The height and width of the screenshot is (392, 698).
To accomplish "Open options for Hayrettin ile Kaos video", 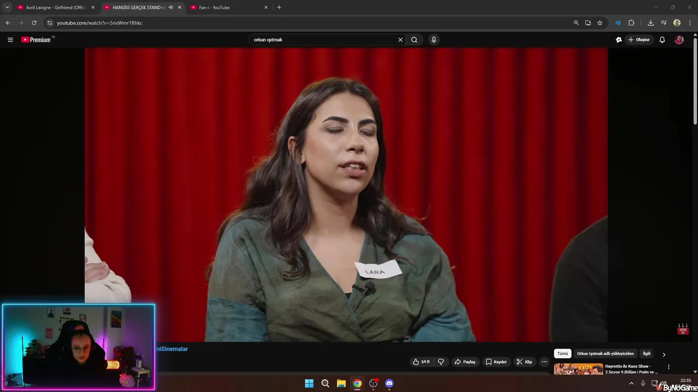I will click(669, 367).
